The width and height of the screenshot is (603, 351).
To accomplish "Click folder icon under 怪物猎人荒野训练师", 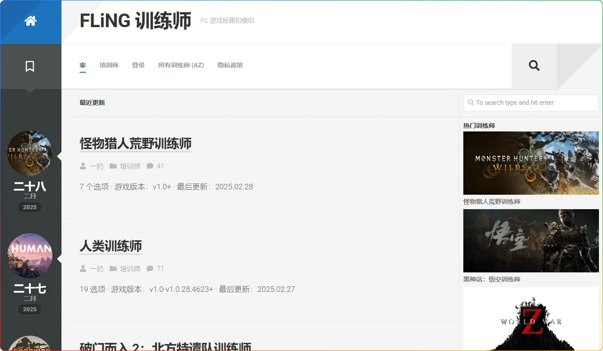I will pos(113,166).
